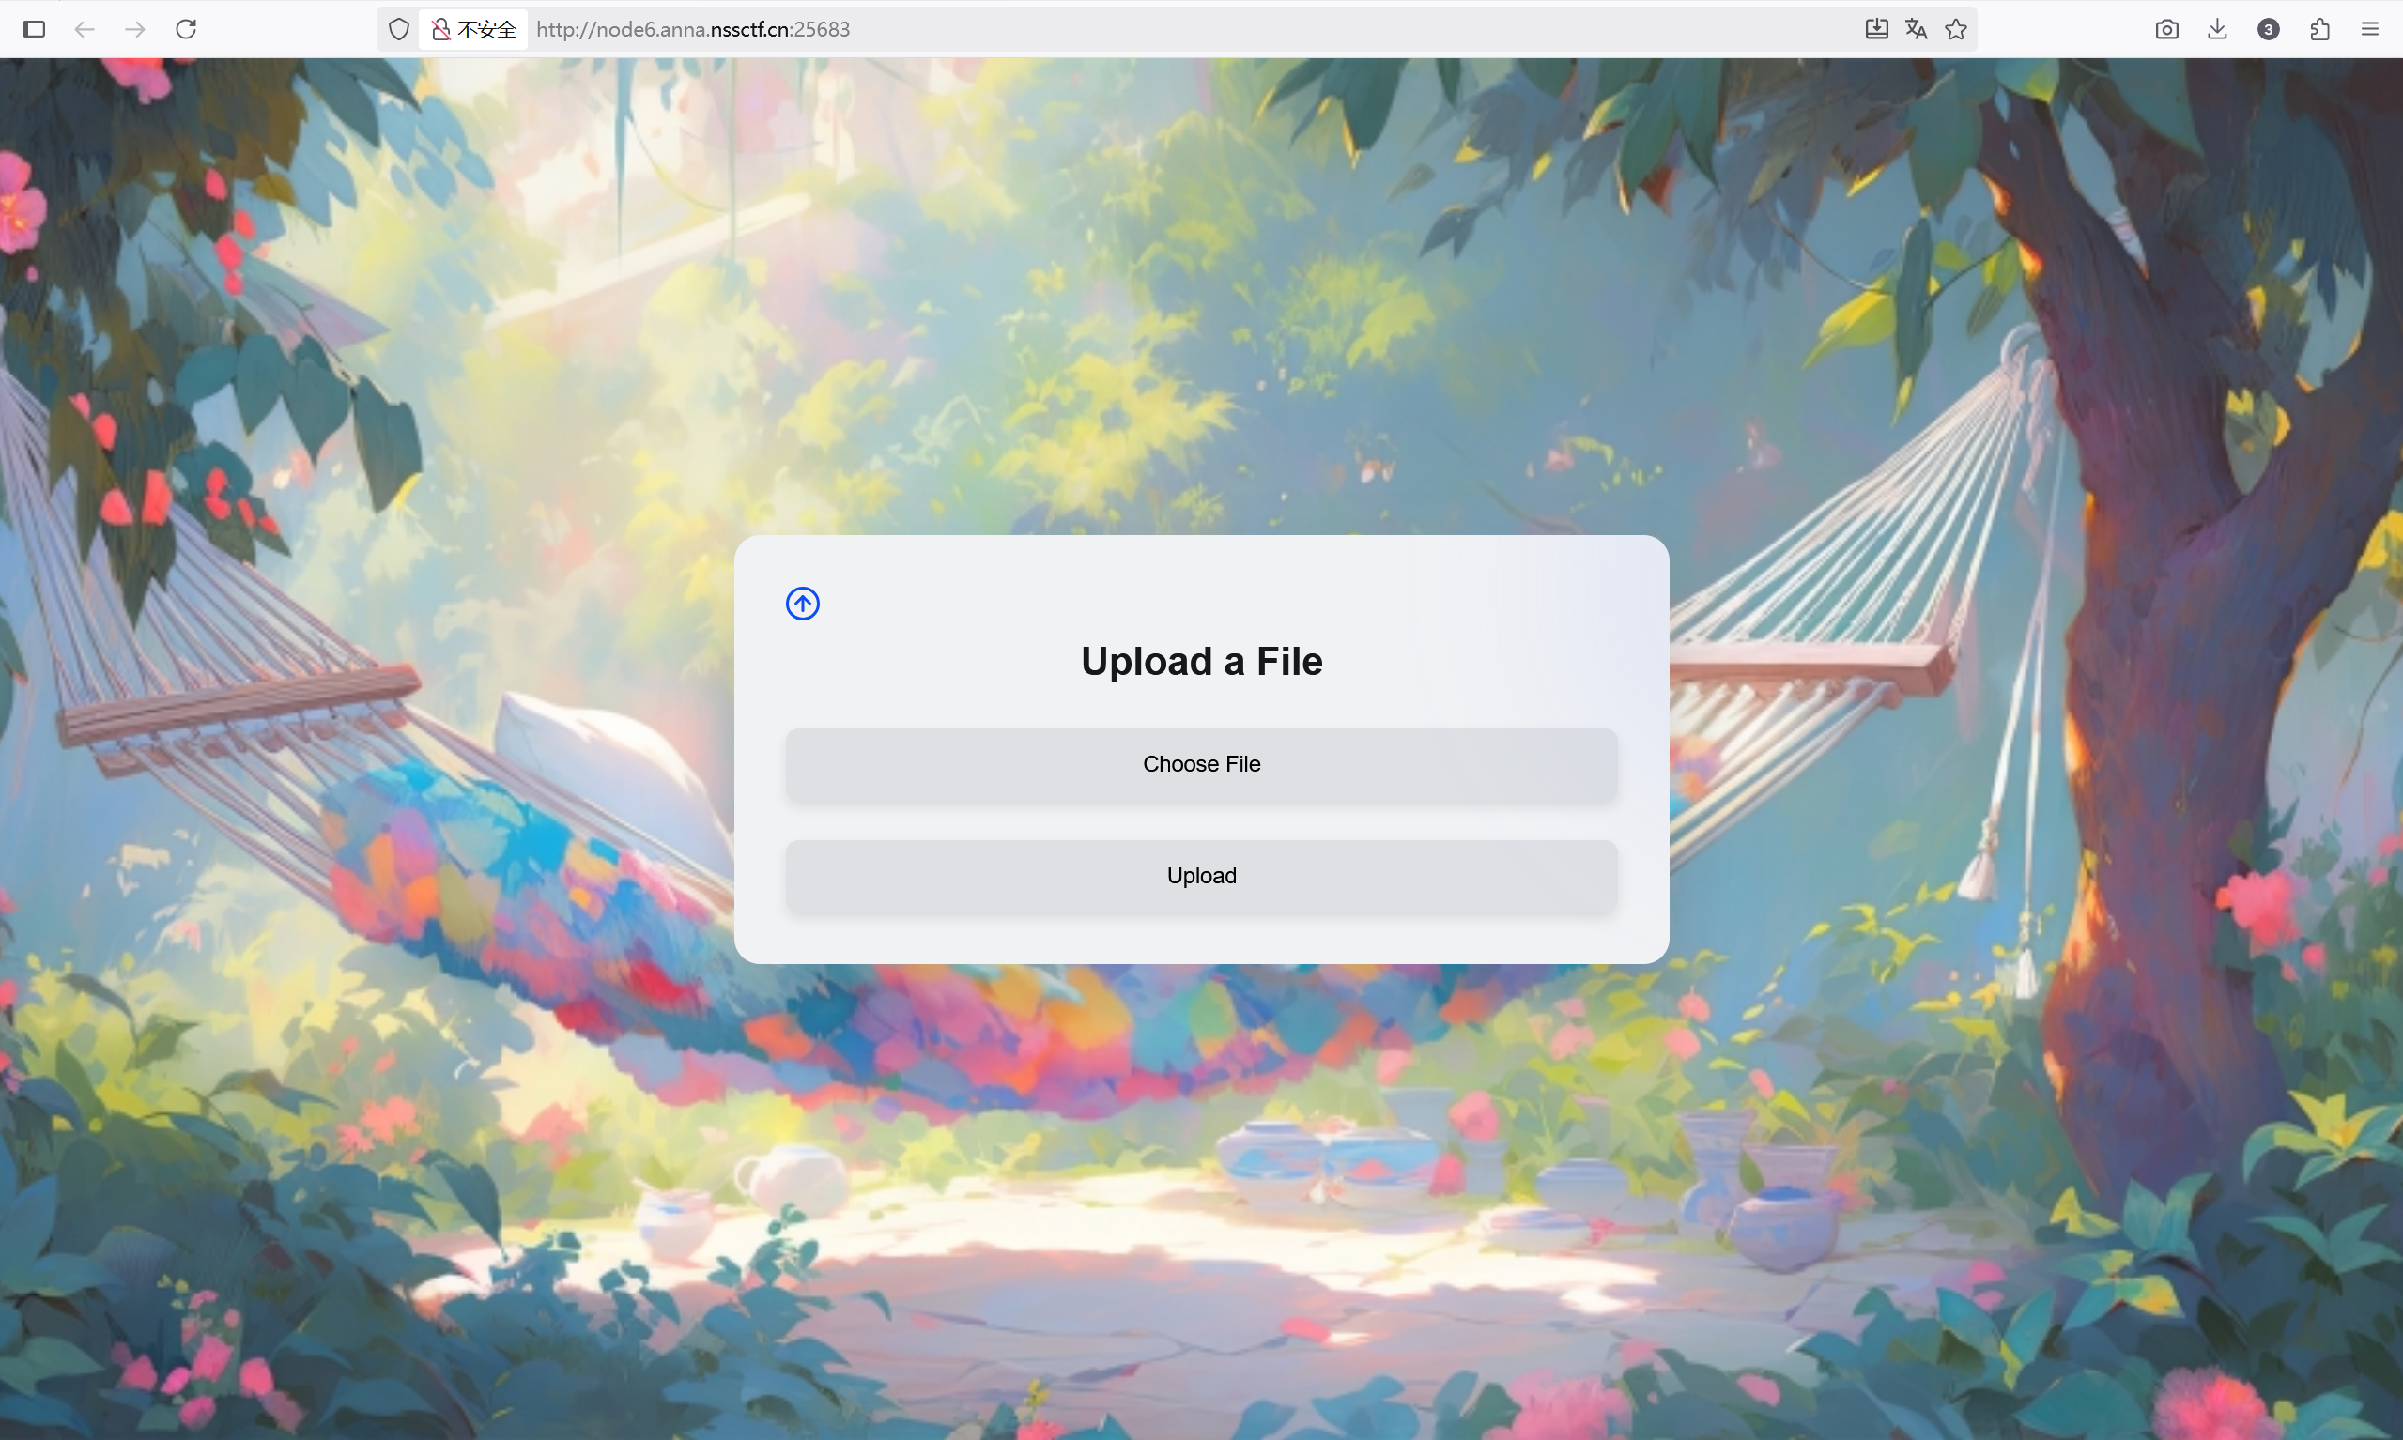2403x1440 pixels.
Task: Click the 不安全 insecure connection indicator
Action: point(474,29)
